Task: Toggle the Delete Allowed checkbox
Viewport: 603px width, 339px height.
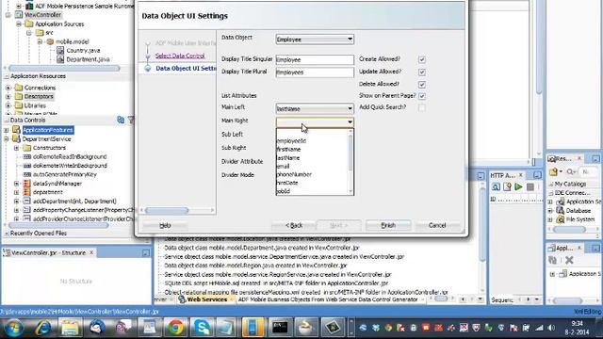Action: click(x=422, y=84)
